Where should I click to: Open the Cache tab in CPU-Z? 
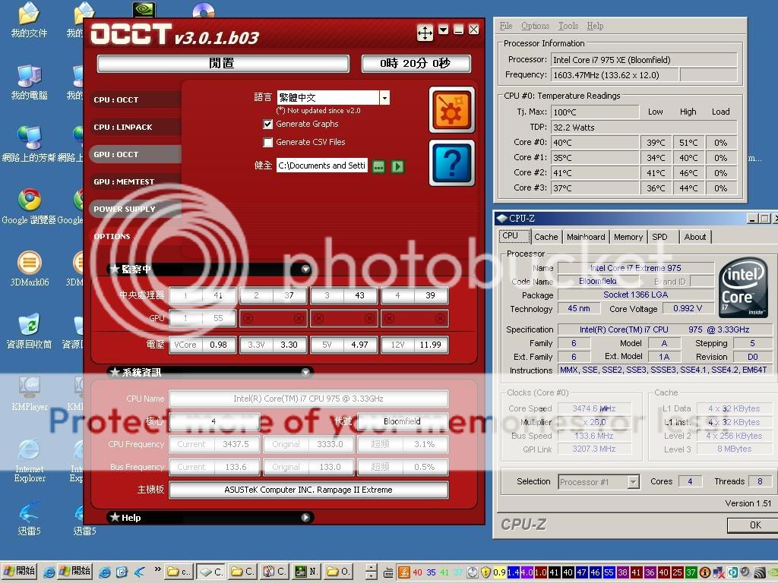click(546, 237)
